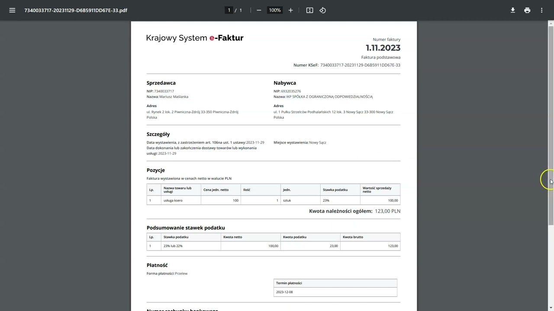Screen dimensions: 554x311
Task: Click the current page number field
Action: click(x=229, y=10)
